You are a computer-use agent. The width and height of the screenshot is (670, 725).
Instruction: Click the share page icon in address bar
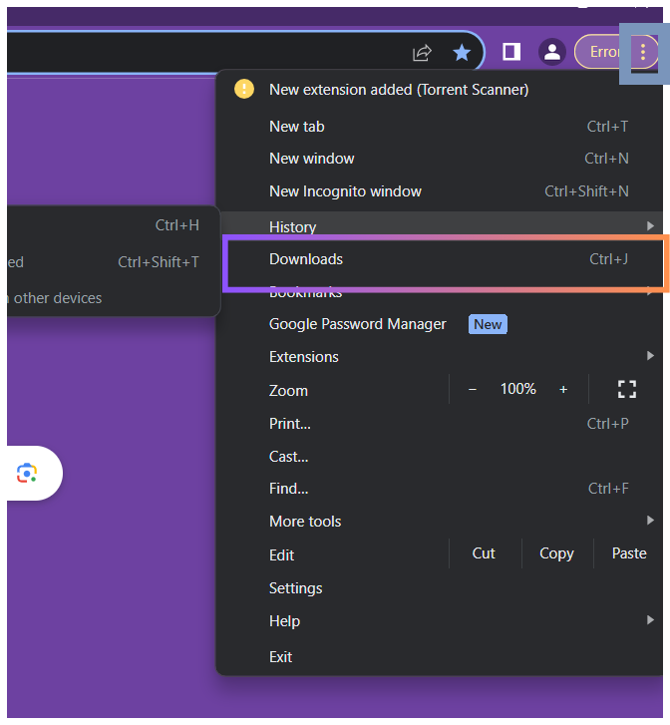tap(422, 52)
